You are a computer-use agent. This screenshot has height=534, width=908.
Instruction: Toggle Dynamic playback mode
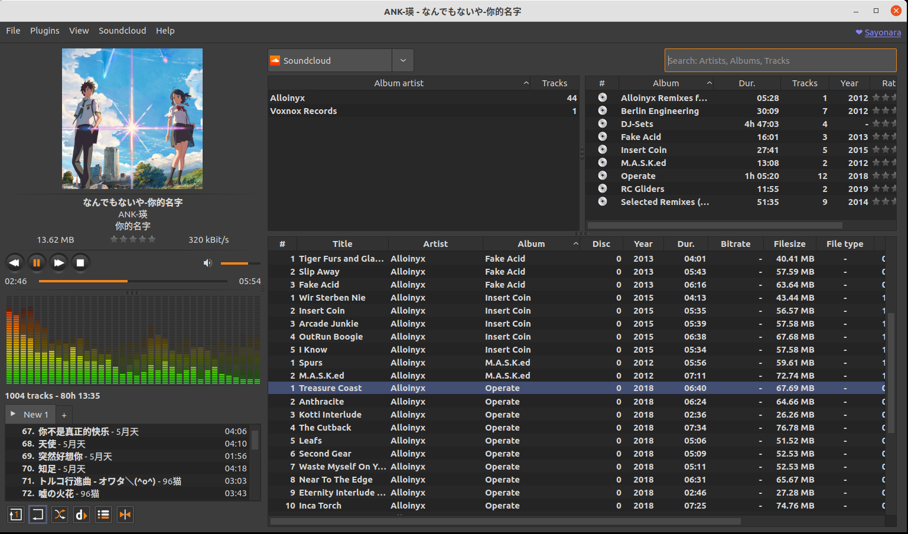pos(82,515)
